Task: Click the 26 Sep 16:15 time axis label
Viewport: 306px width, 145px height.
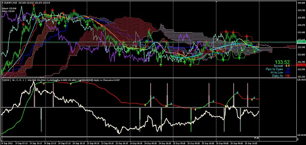Action: coord(250,143)
